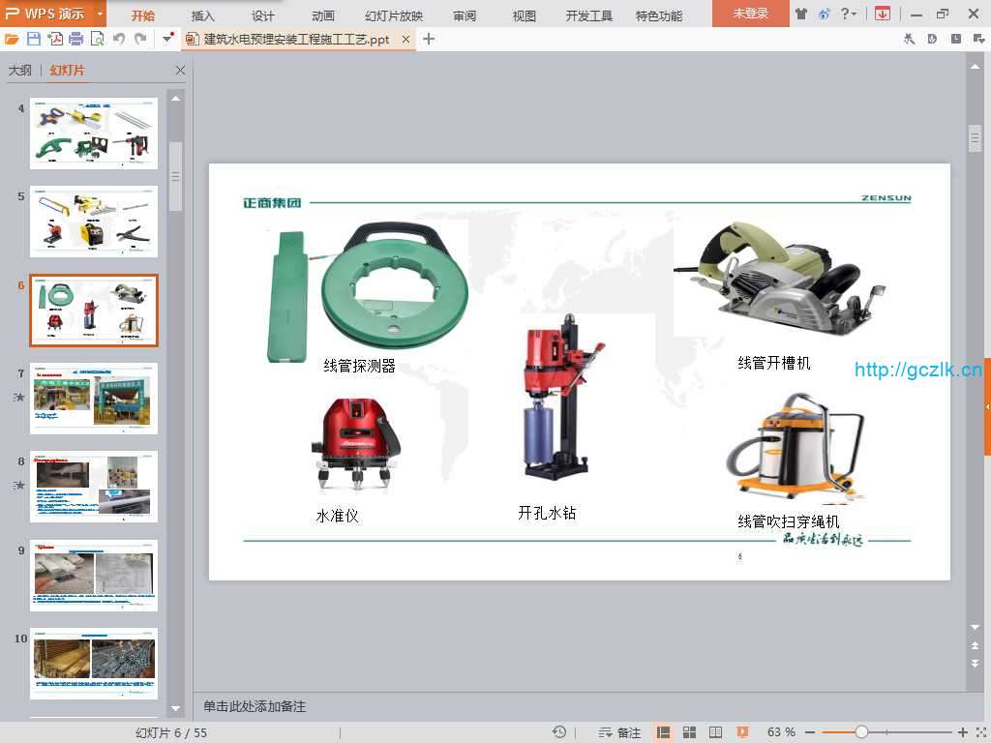Open the 插入 ribbon tab
The image size is (991, 743).
[x=203, y=15]
